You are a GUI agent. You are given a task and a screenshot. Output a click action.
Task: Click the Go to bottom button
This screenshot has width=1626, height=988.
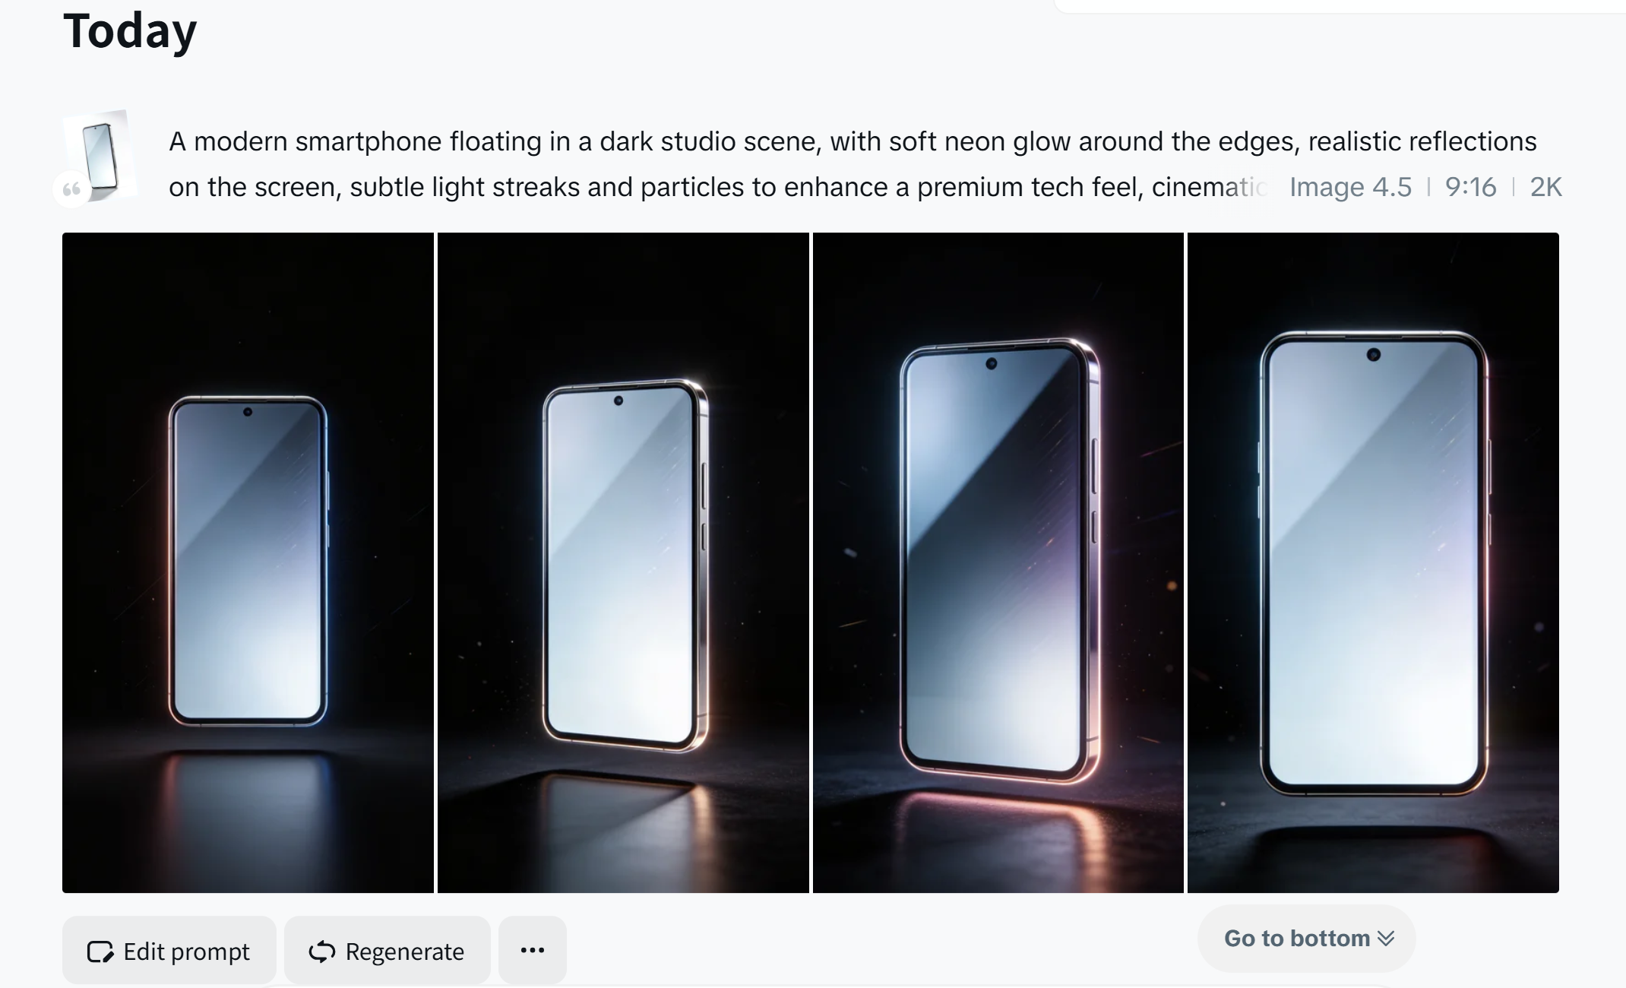1307,939
